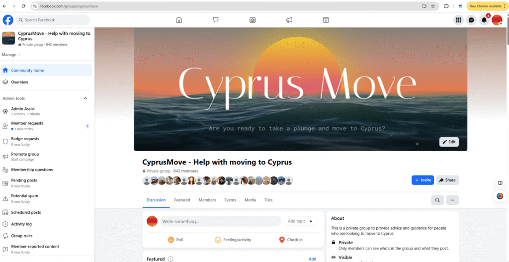Open Promote group
Screen dimensions: 509x262
pos(46,157)
